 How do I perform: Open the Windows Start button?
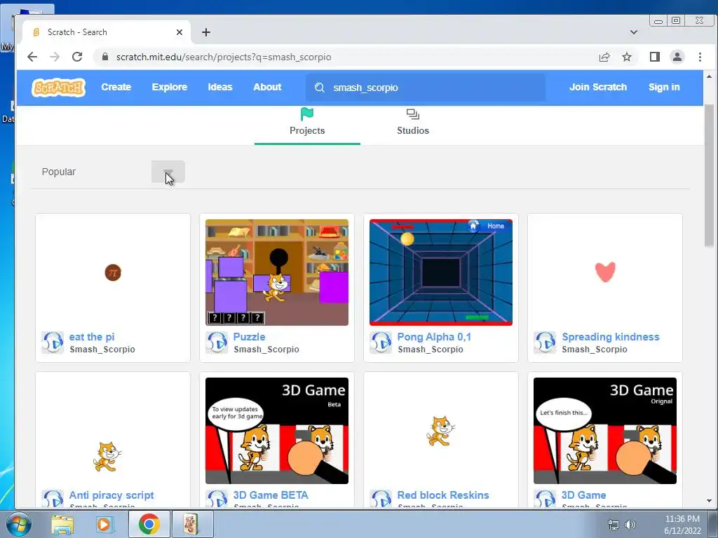tap(18, 524)
